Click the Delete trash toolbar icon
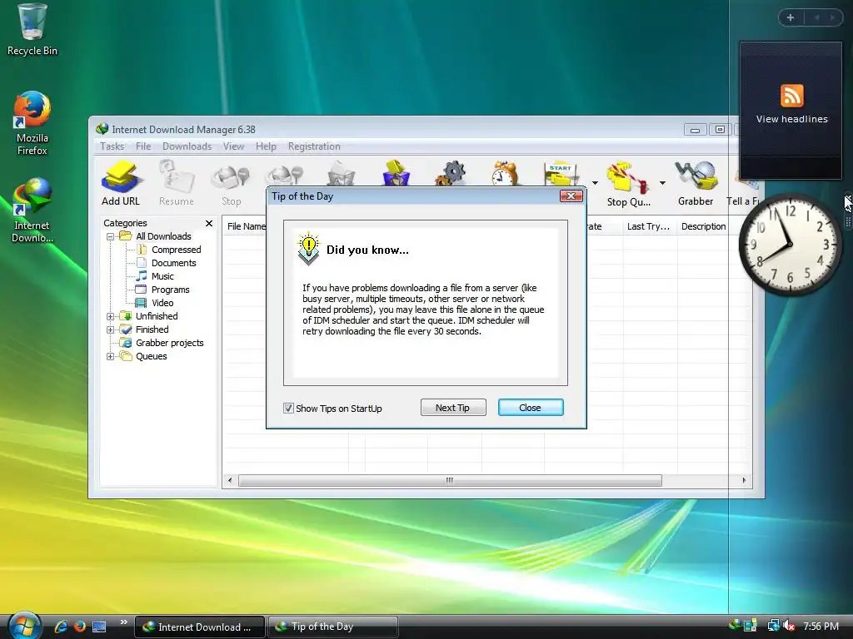 (x=341, y=174)
